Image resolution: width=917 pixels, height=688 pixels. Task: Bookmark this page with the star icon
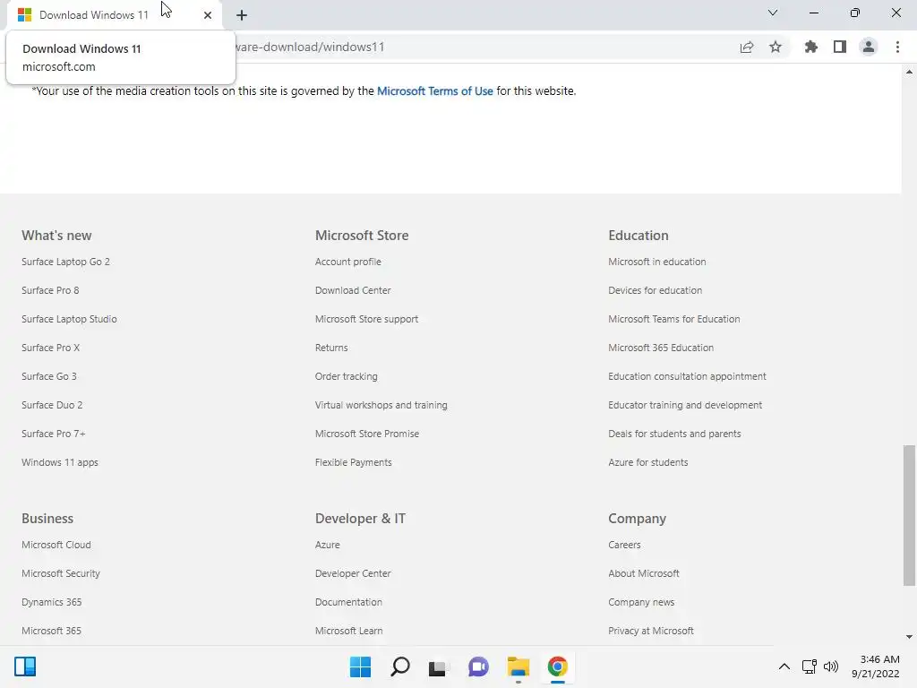pyautogui.click(x=776, y=47)
